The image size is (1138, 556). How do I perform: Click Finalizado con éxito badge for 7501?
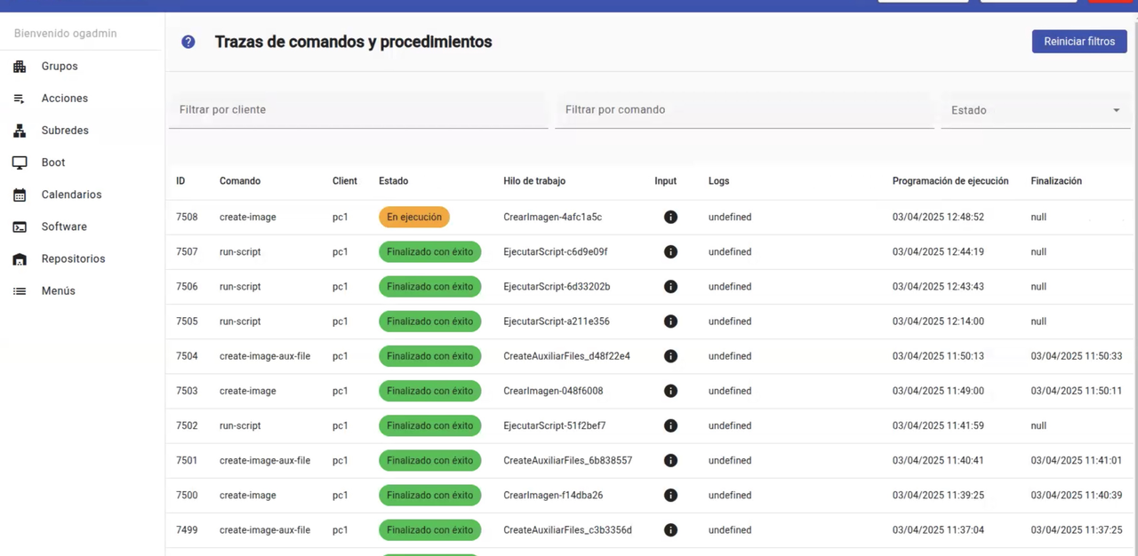click(430, 460)
